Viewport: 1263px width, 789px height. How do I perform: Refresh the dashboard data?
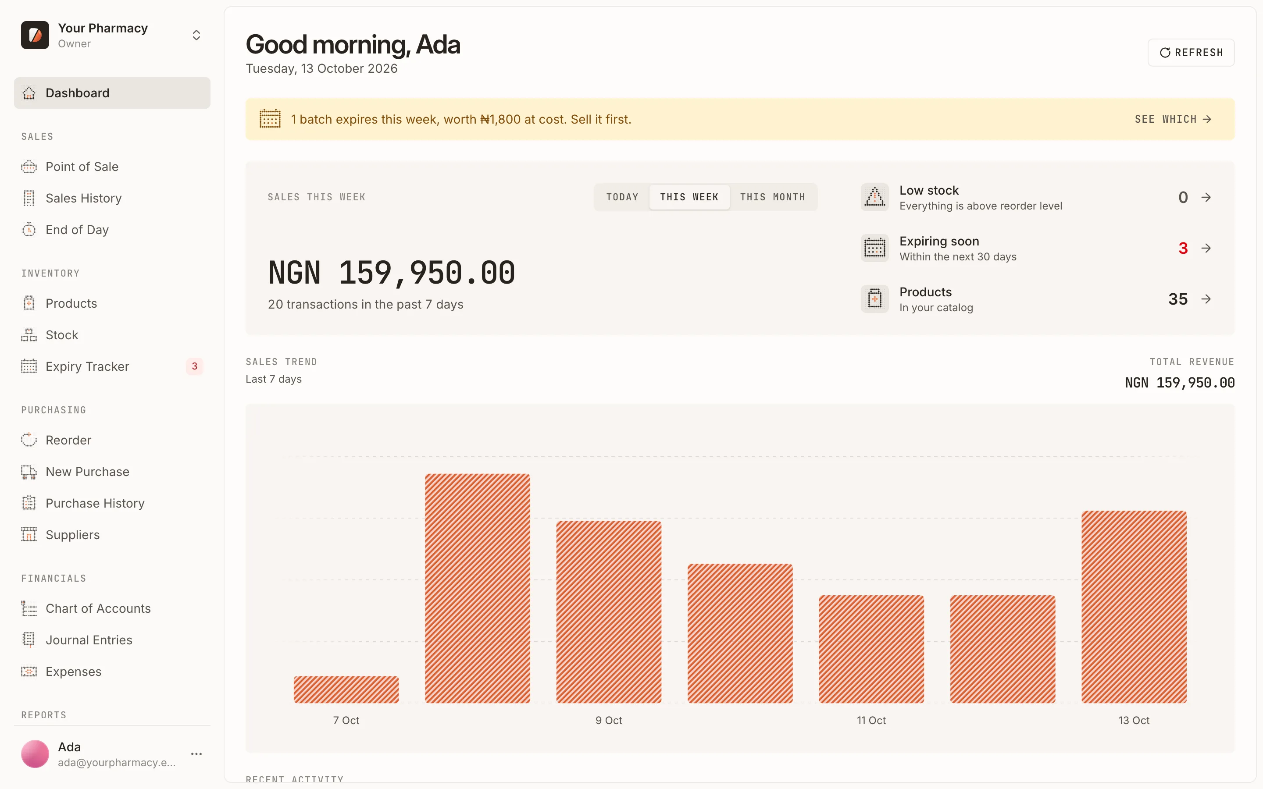1191,53
